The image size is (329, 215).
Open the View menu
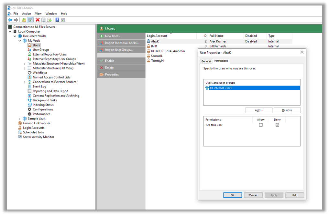[38, 14]
